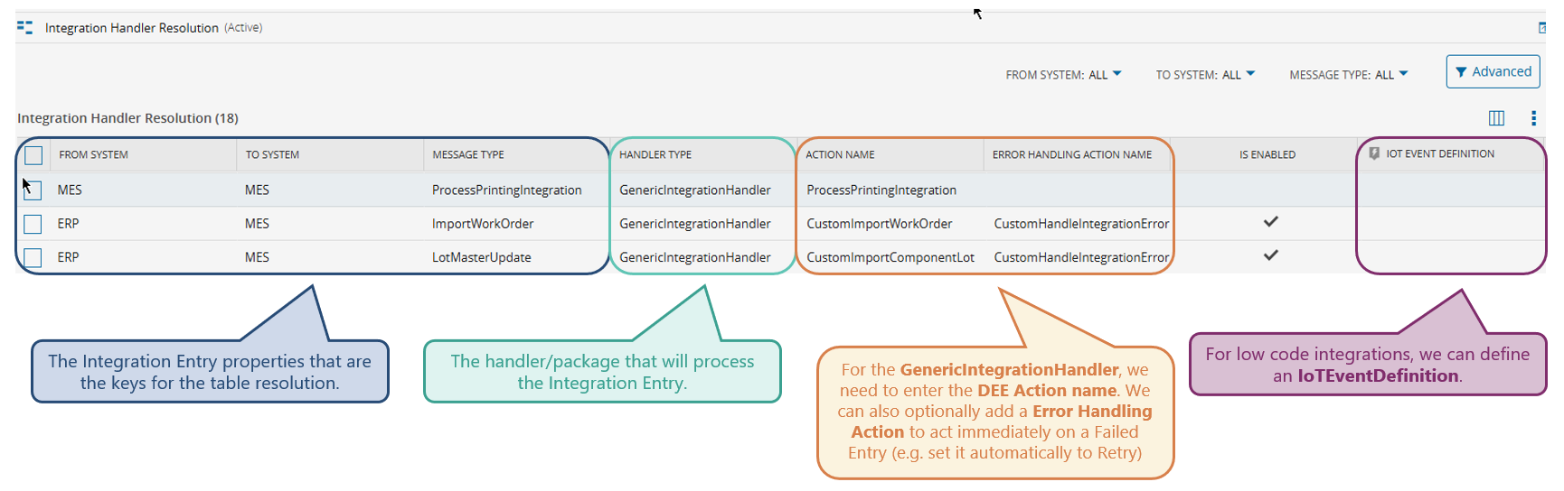The height and width of the screenshot is (491, 1564).
Task: Sort by MESSAGE TYPE column header
Action: pyautogui.click(x=468, y=155)
